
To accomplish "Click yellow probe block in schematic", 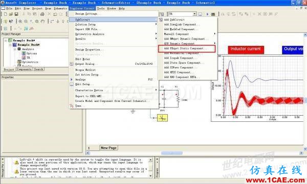I will pos(162,118).
